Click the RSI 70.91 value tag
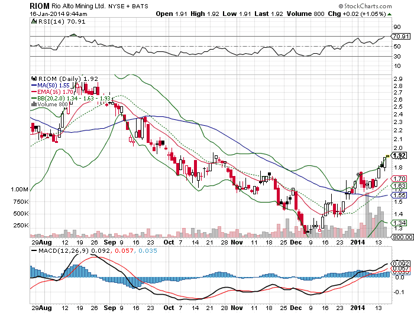414x313 pixels. point(401,37)
